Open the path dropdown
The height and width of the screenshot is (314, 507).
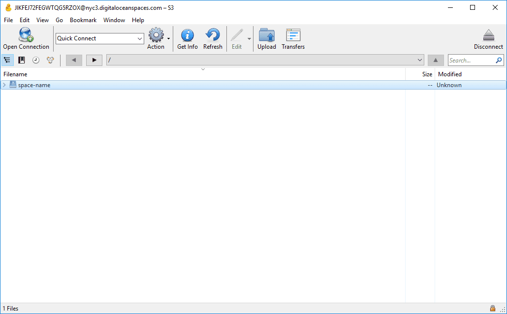click(420, 60)
